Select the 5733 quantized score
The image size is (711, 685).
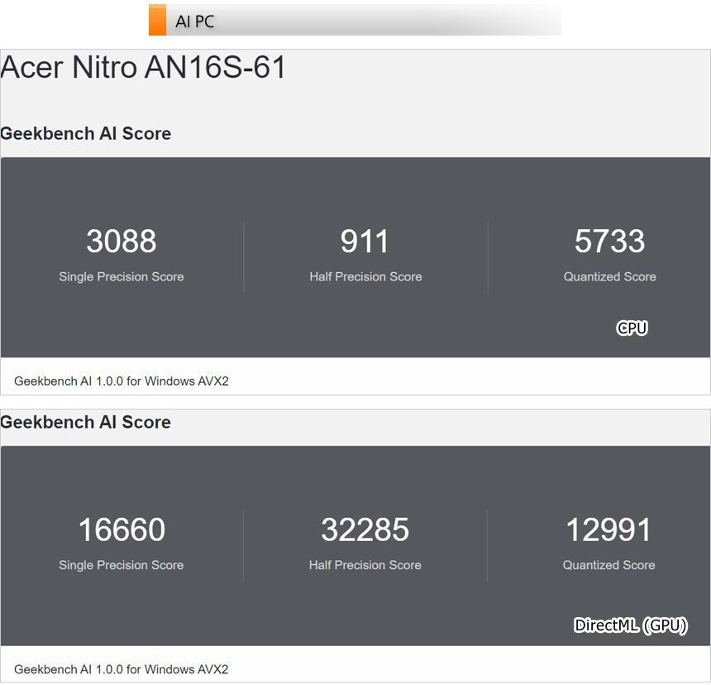click(609, 242)
